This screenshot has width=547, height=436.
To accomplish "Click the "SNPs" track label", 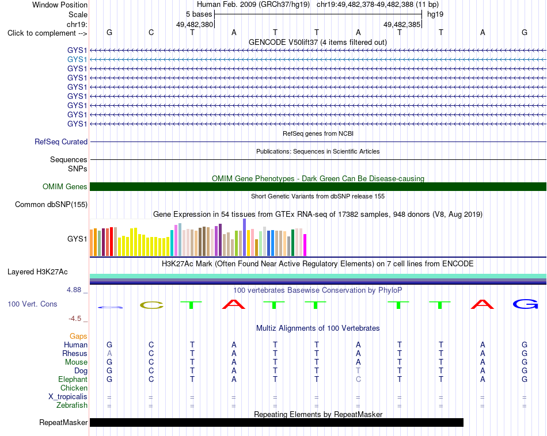I will tap(78, 169).
